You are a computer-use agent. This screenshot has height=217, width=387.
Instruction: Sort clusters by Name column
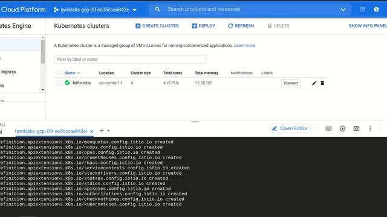[72, 73]
